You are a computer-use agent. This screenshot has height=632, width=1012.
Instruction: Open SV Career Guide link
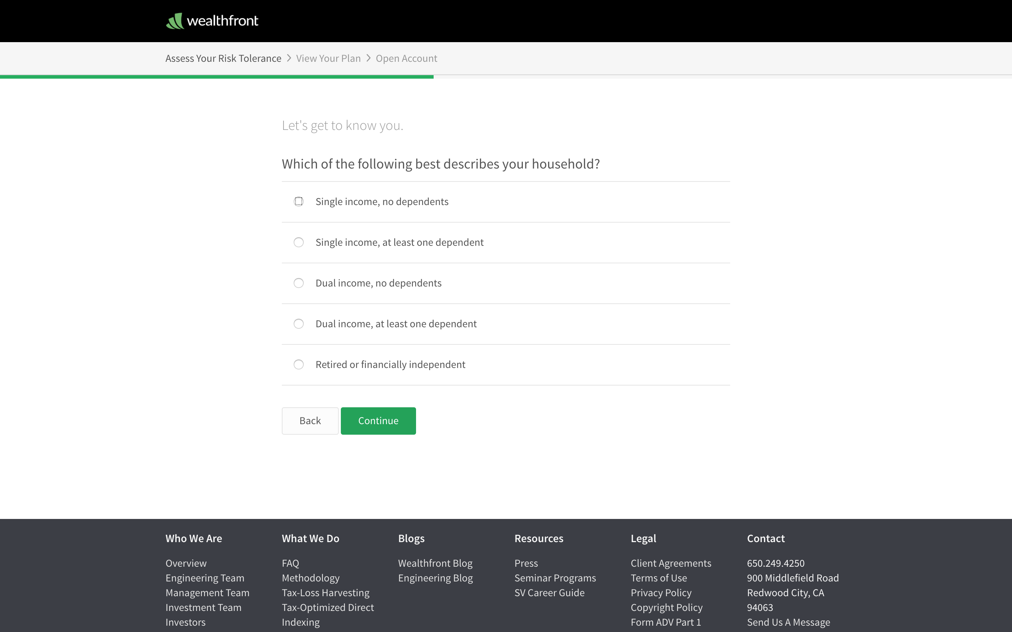[x=550, y=592]
